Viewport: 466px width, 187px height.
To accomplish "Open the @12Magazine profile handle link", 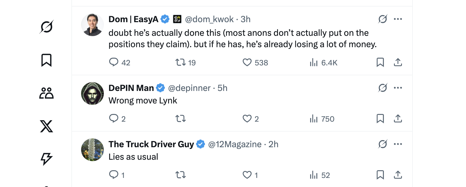I will [235, 144].
